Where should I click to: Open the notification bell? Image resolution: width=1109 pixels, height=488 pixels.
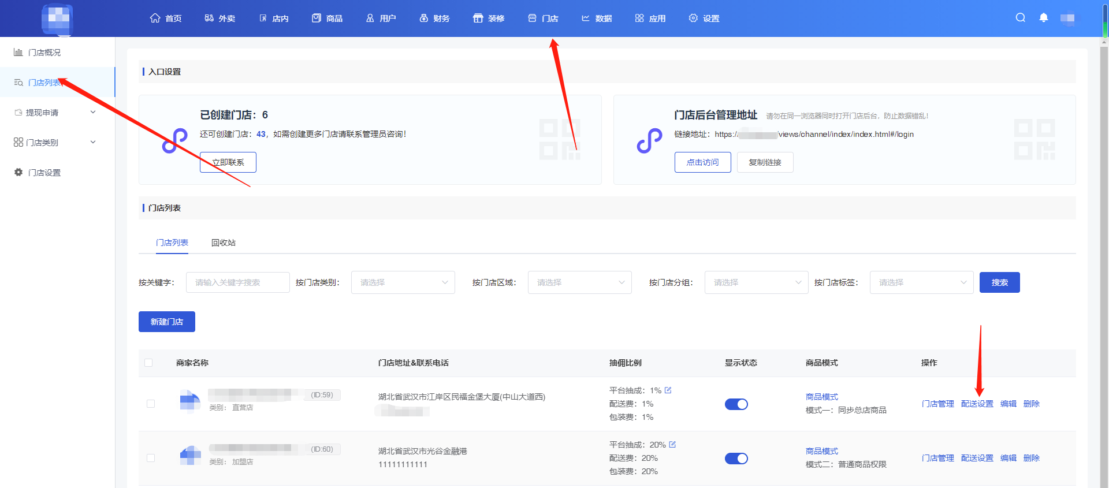pos(1043,18)
